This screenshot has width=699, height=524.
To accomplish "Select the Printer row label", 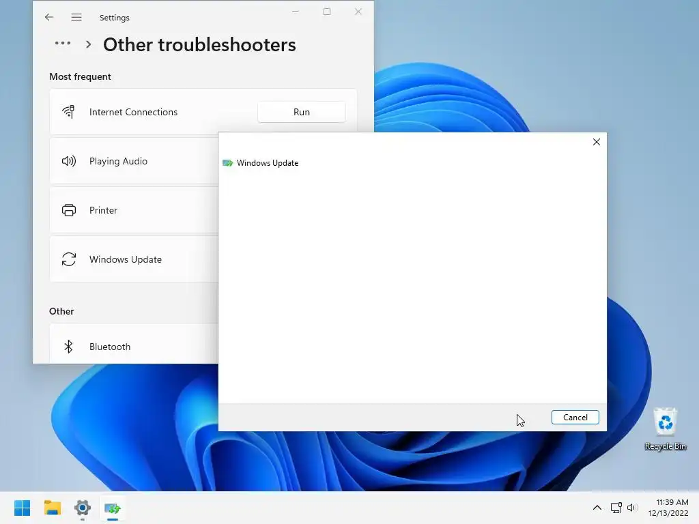I will (103, 210).
